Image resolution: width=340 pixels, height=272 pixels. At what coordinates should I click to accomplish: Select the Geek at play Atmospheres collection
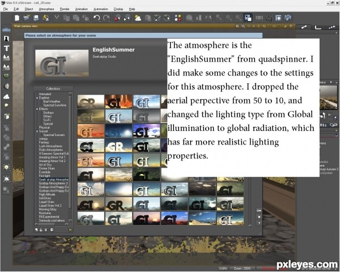pyautogui.click(x=53, y=180)
